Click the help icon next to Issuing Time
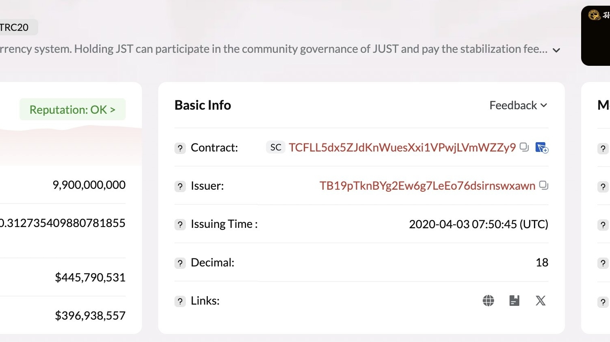 [x=180, y=224]
